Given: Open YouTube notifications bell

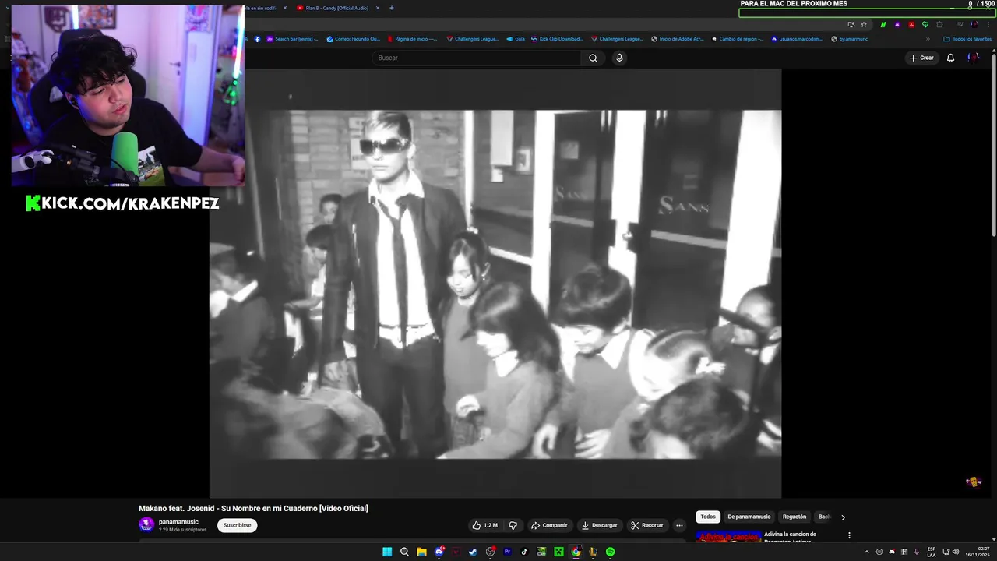Looking at the screenshot, I should 950,58.
